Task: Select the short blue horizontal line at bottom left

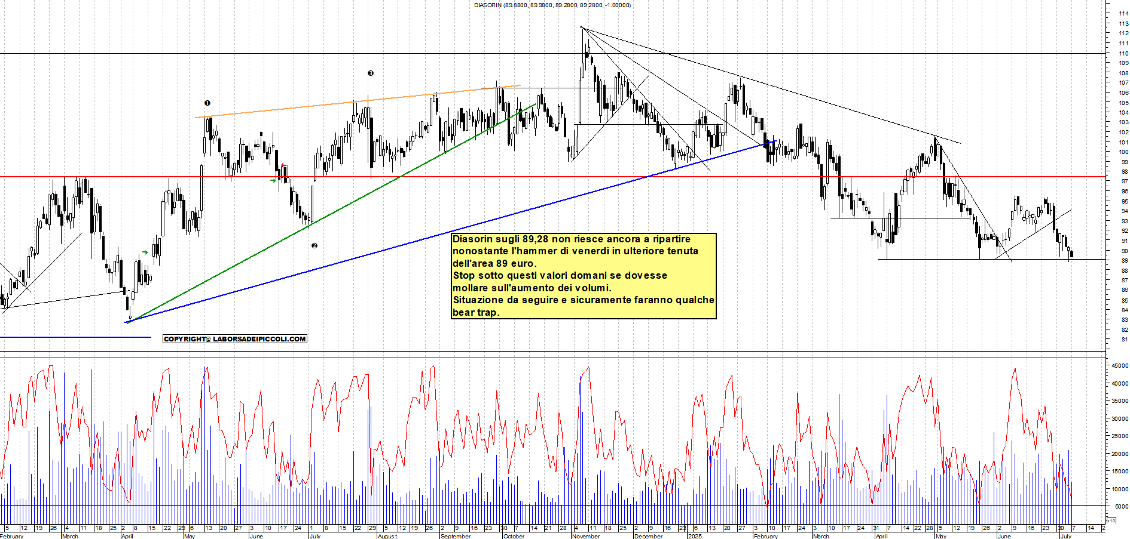Action: tap(75, 338)
